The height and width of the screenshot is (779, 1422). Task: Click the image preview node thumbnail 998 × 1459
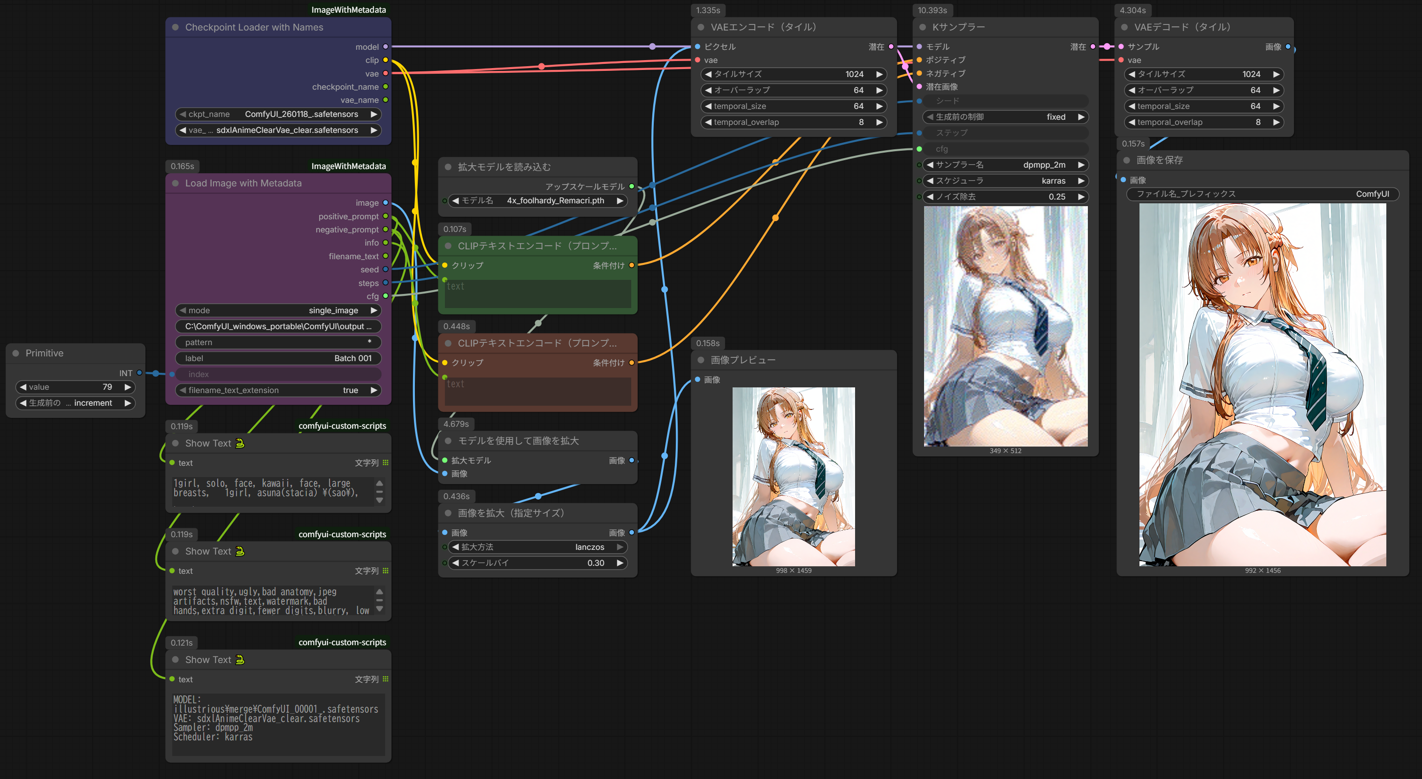click(x=793, y=477)
